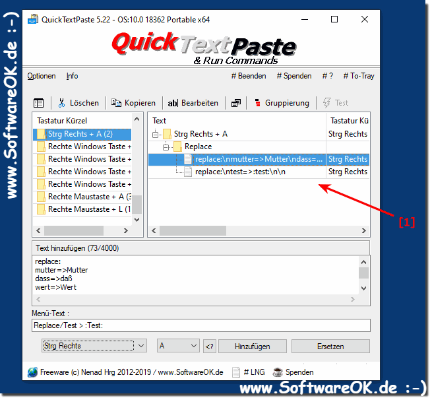
Task: Click the Bearbeiten toolbar button
Action: point(193,103)
